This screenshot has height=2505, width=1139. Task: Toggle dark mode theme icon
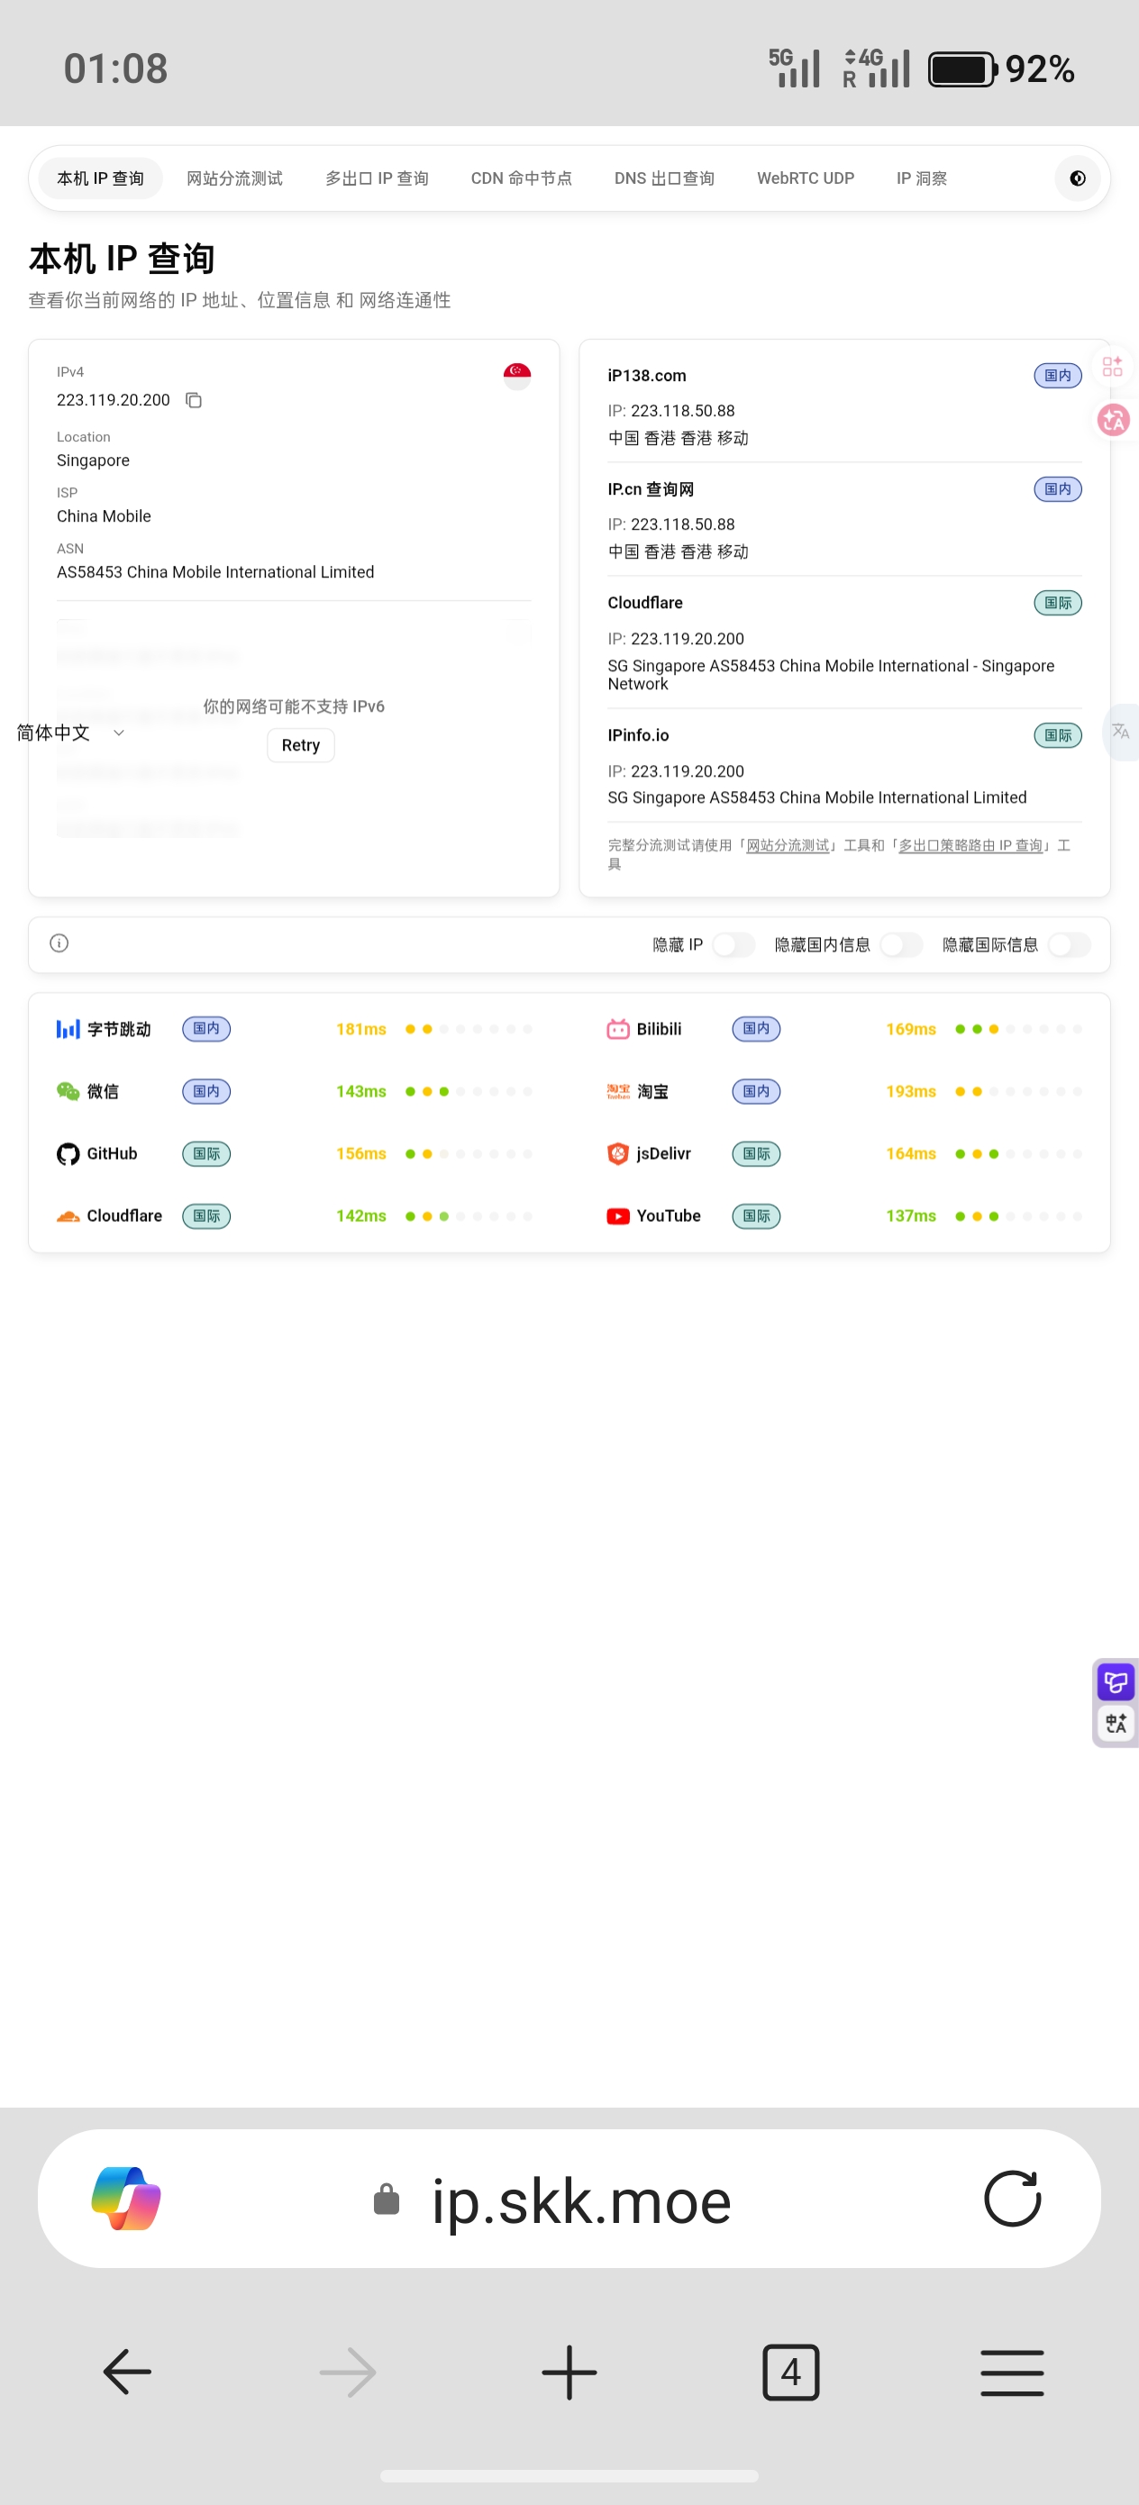click(1077, 178)
